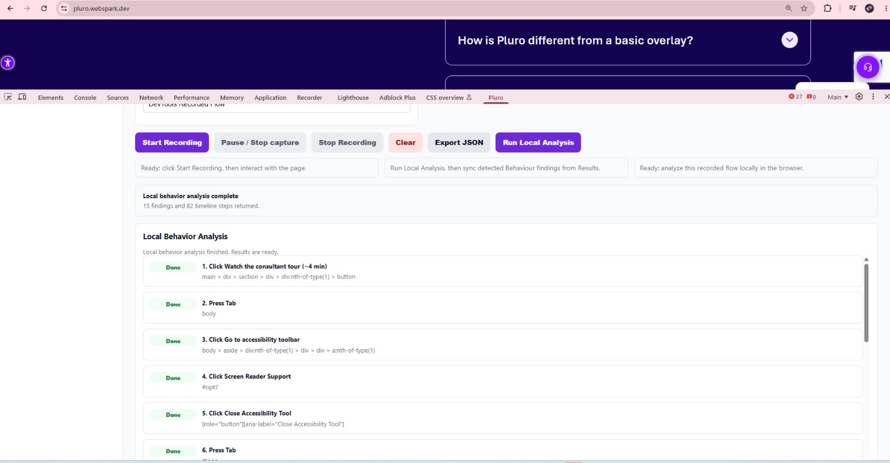The image size is (890, 463).
Task: Select step '6. Press Tab'
Action: [502, 450]
